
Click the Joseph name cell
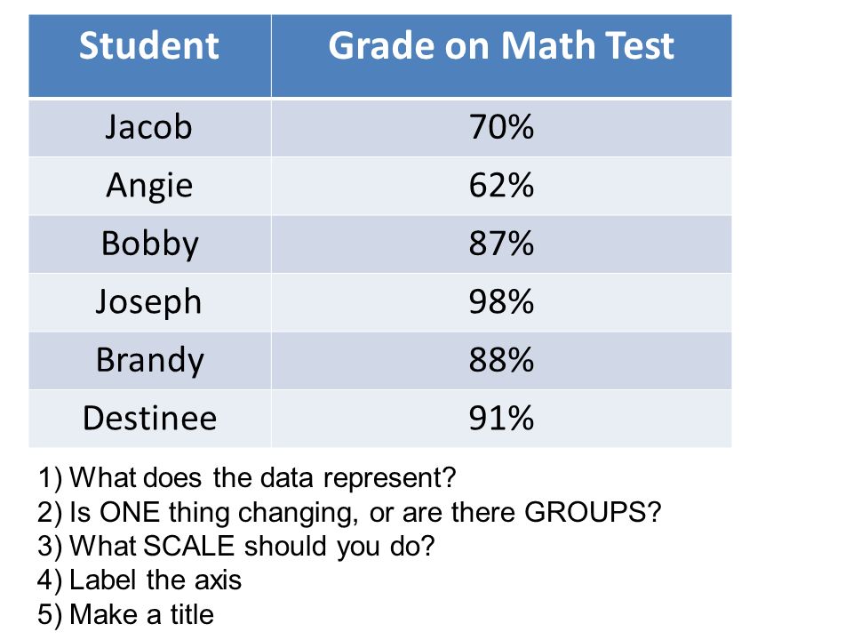149,302
